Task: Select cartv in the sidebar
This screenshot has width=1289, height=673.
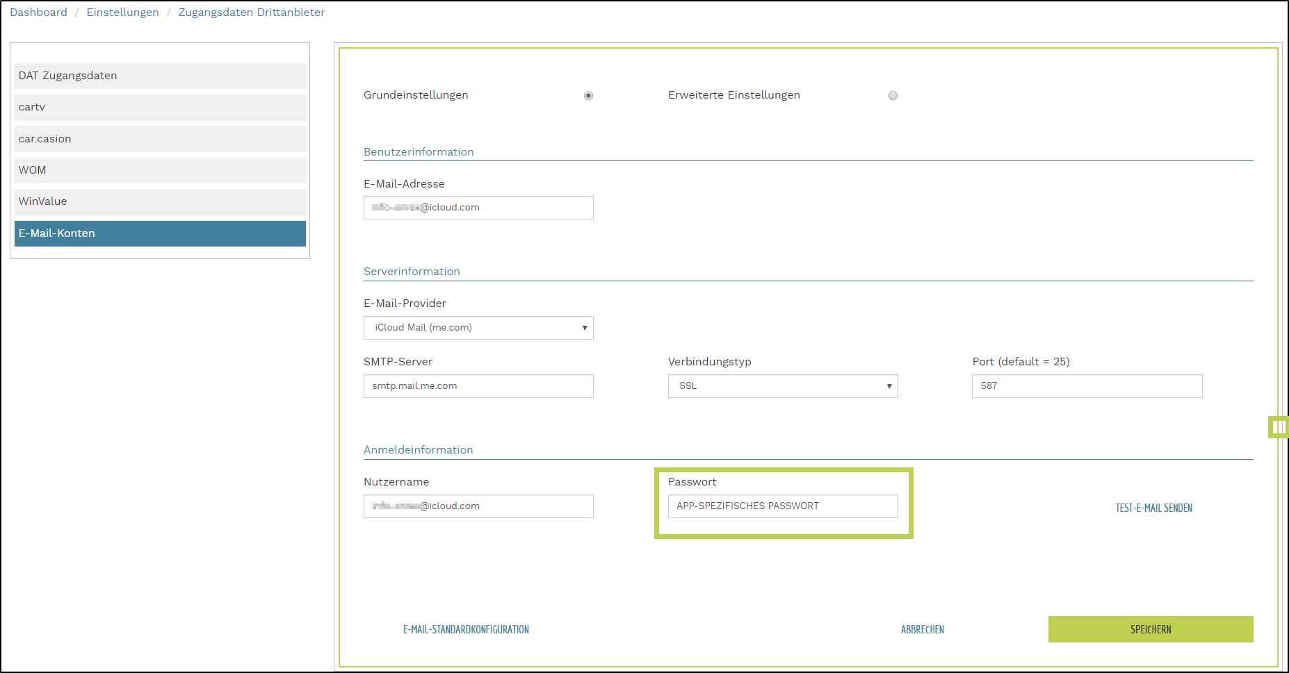Action: pyautogui.click(x=160, y=107)
